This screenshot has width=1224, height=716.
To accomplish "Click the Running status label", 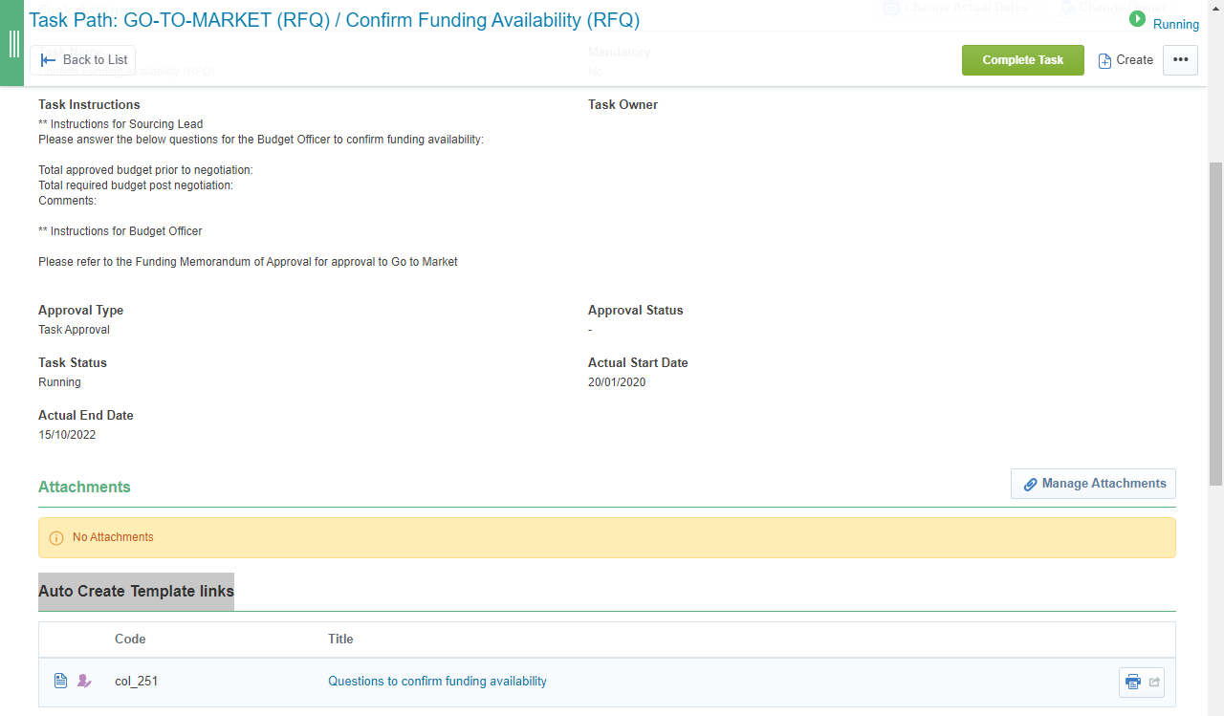I will coord(1175,25).
